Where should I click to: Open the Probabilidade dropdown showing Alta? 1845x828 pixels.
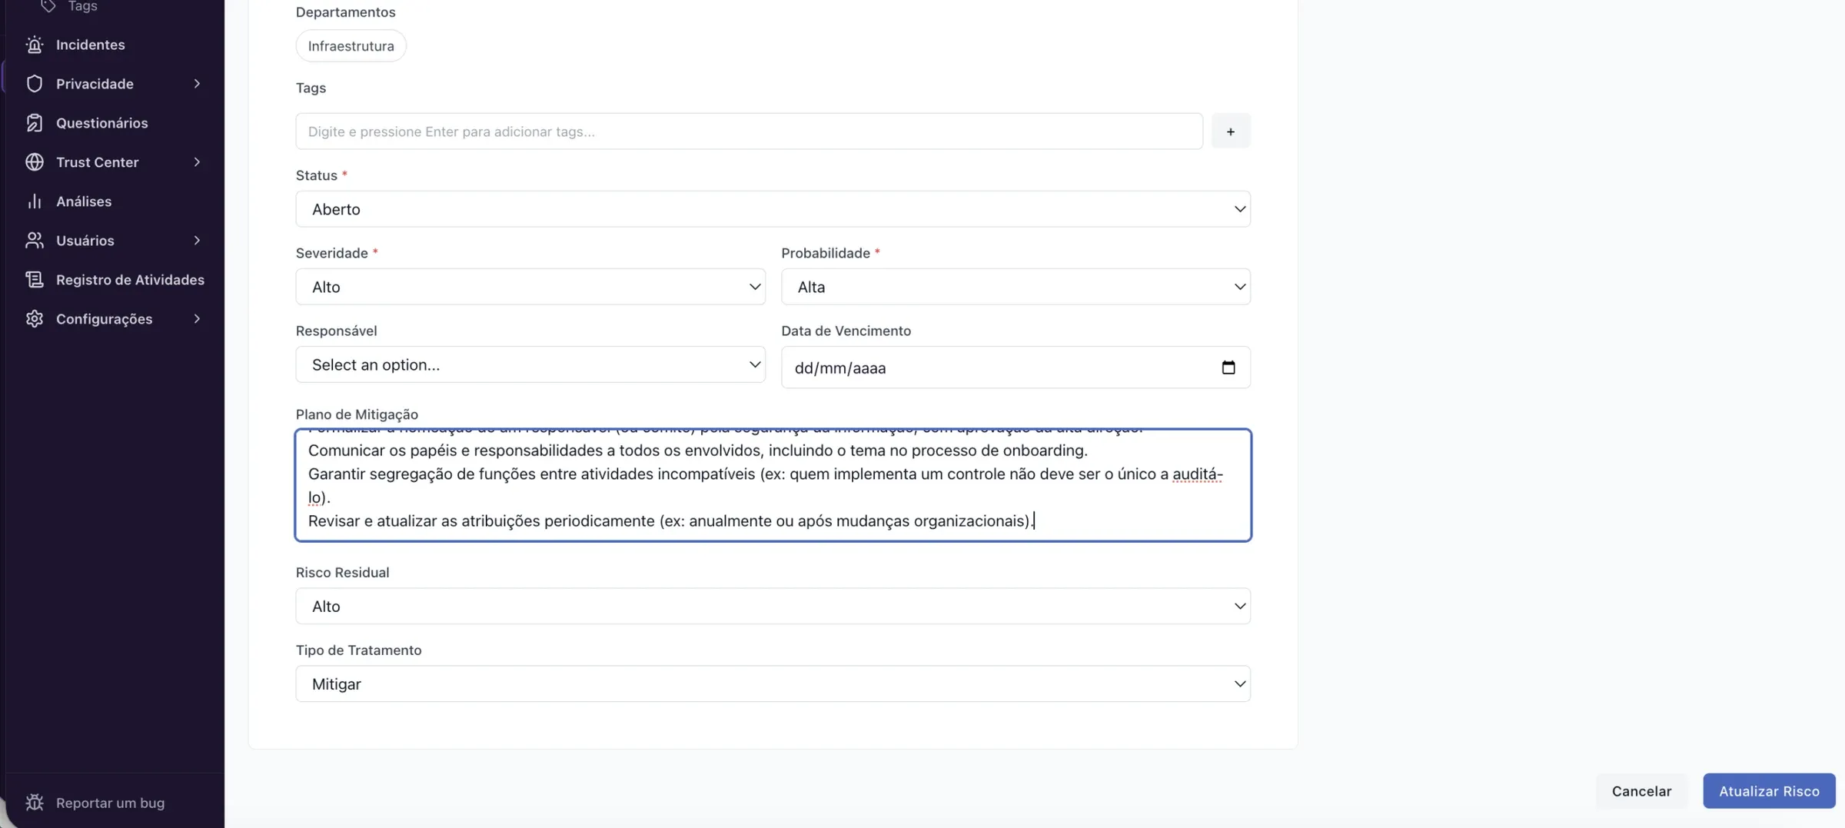coord(1016,287)
